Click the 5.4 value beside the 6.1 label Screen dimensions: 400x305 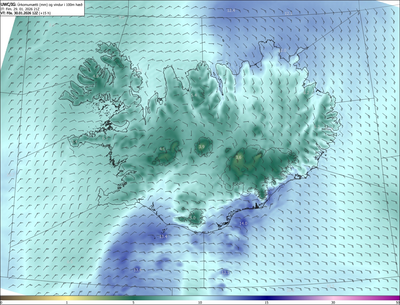[74, 142]
